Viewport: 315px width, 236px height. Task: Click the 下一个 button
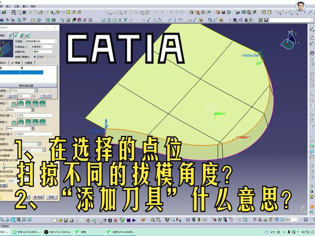point(46,96)
